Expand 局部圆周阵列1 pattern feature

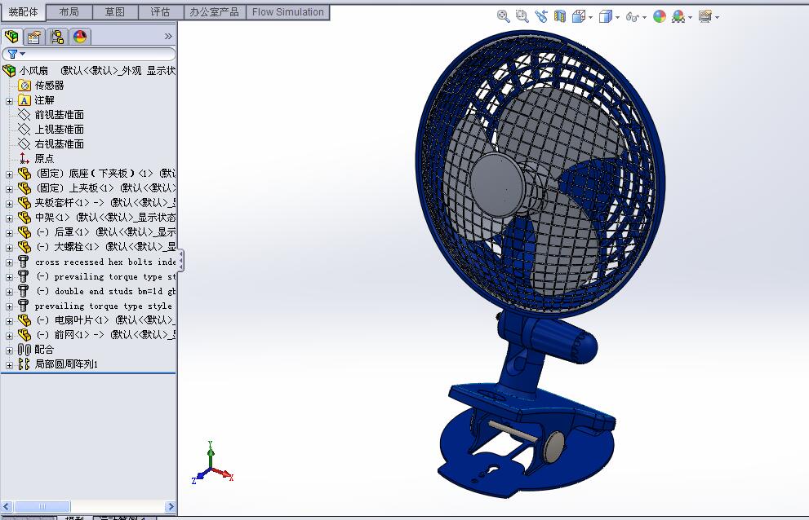pyautogui.click(x=9, y=365)
